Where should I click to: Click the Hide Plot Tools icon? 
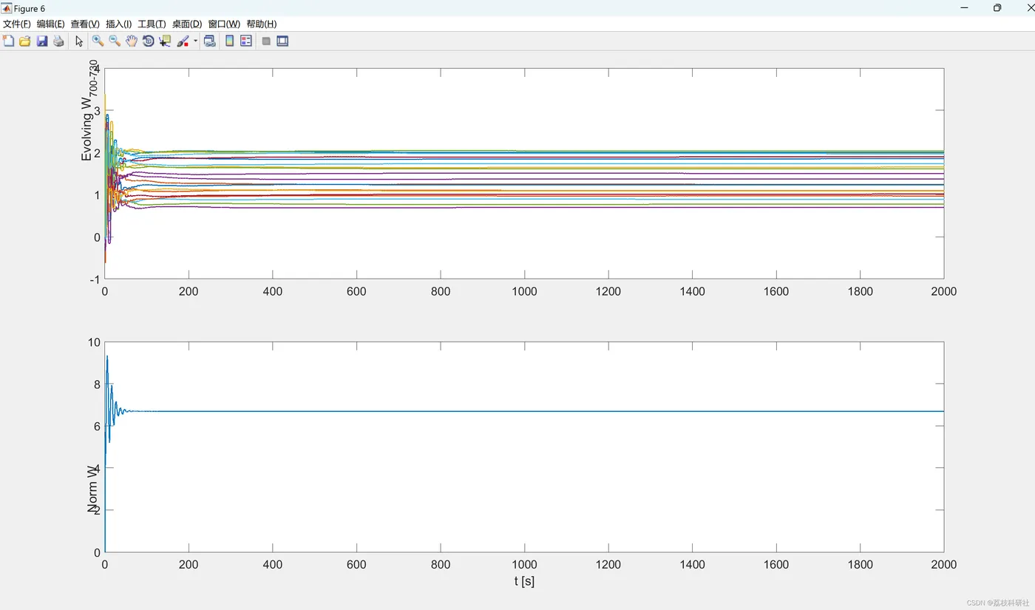click(x=266, y=41)
